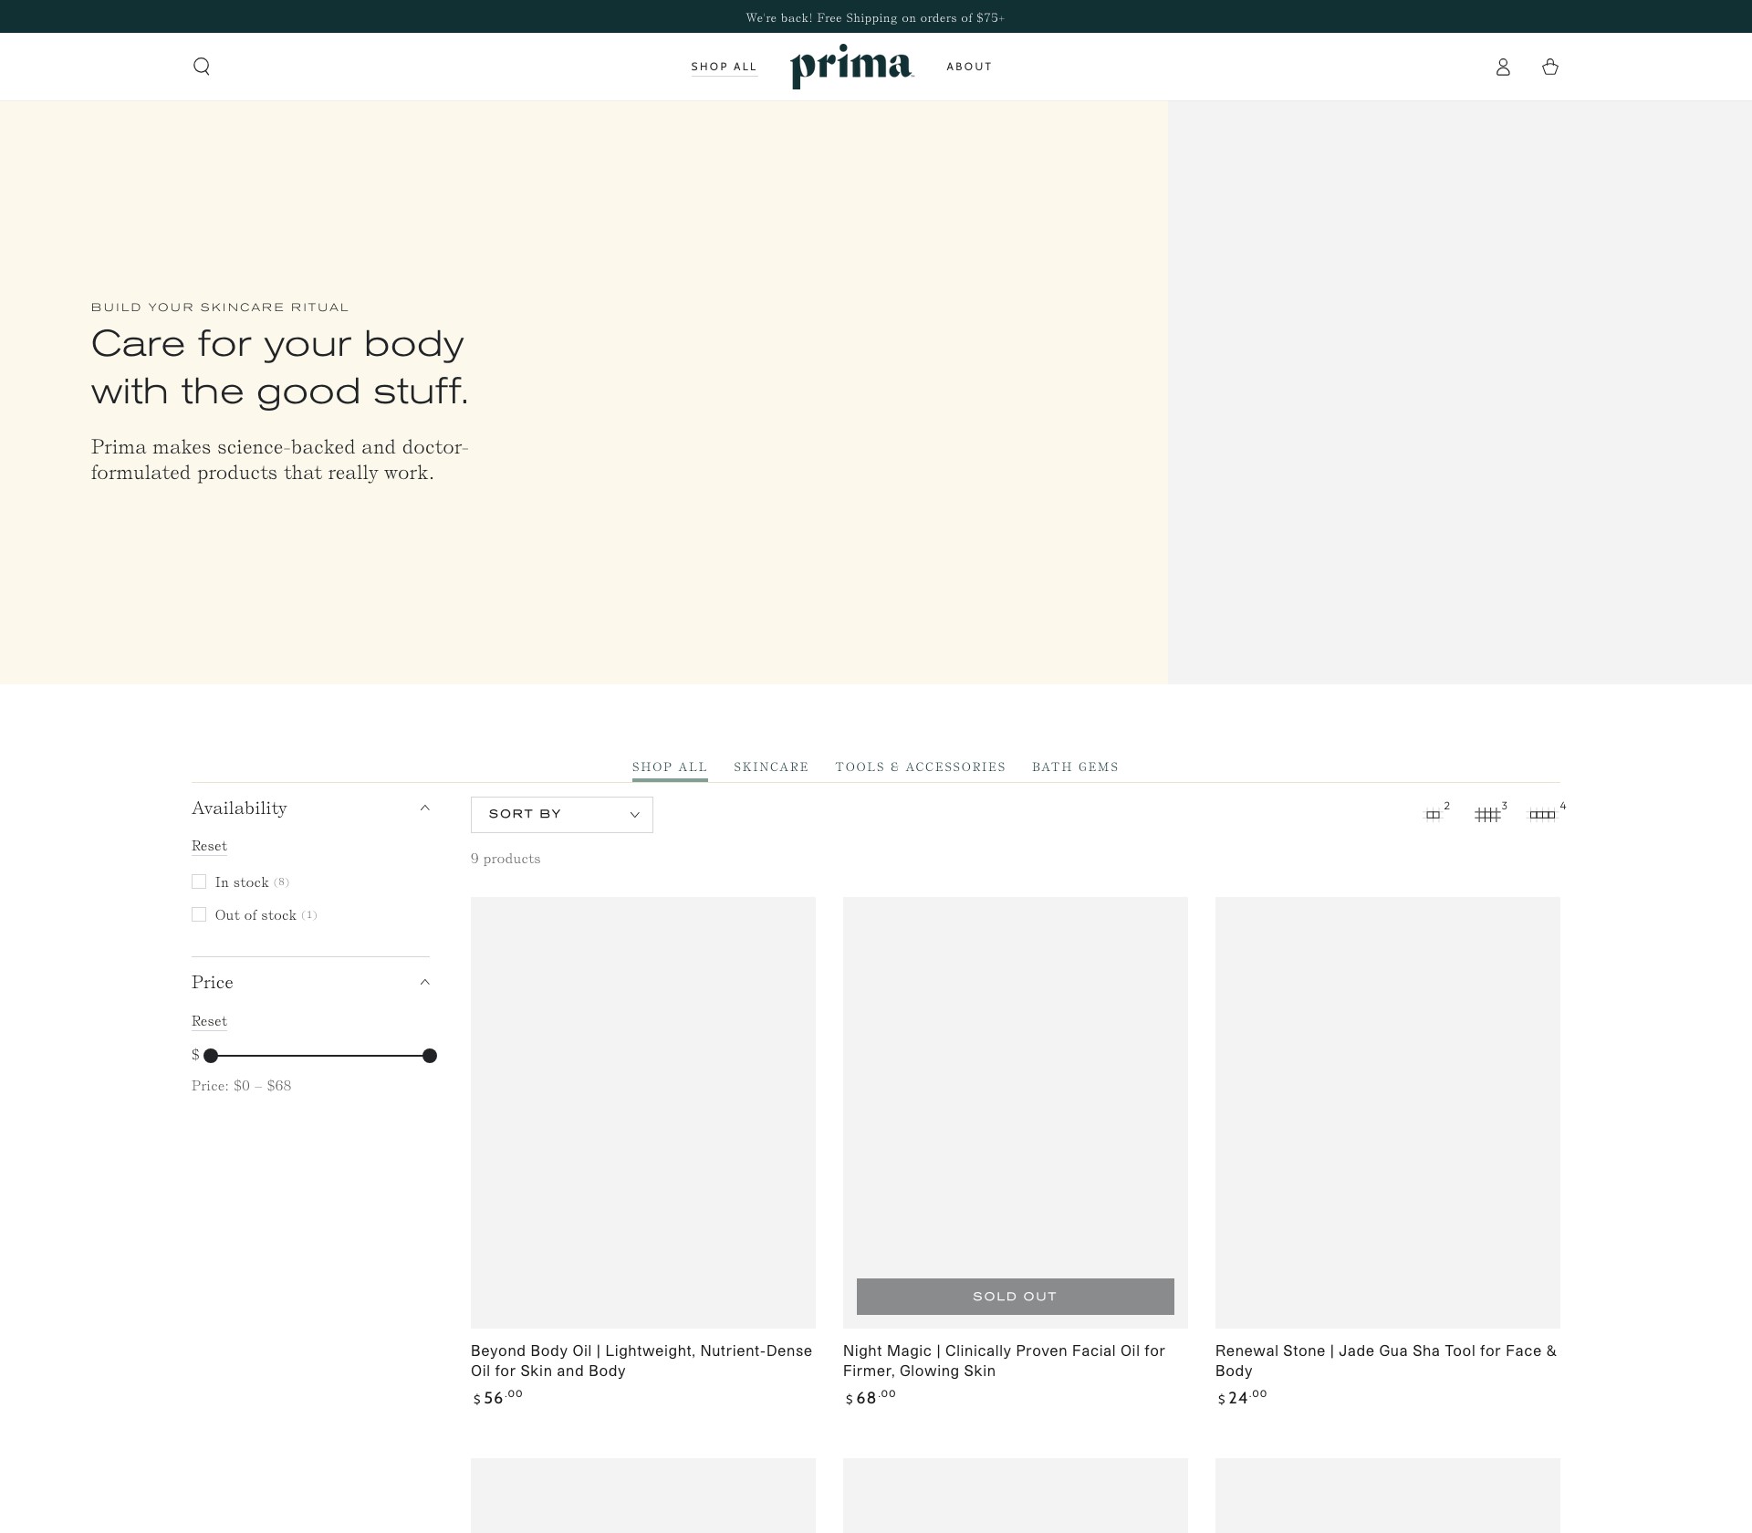1752x1533 pixels.
Task: Open Shop All in the header navigation
Action: tap(724, 67)
